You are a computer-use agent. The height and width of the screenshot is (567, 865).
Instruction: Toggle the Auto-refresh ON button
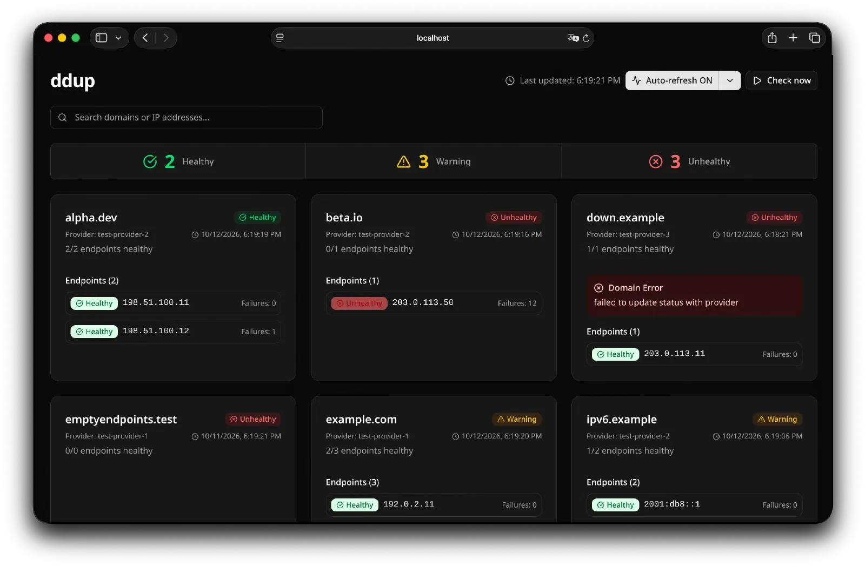pyautogui.click(x=672, y=80)
